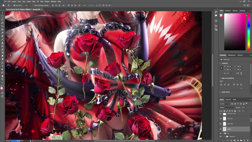The height and width of the screenshot is (142, 252).
Task: Open the Comments panel icon
Action: [x=216, y=16]
